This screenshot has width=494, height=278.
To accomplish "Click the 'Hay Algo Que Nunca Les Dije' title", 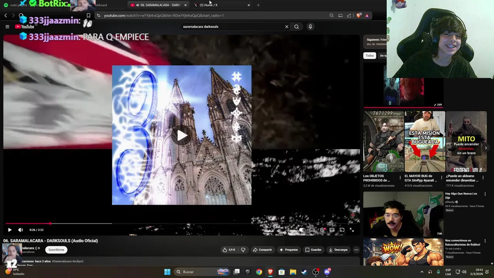I will click(x=461, y=195).
